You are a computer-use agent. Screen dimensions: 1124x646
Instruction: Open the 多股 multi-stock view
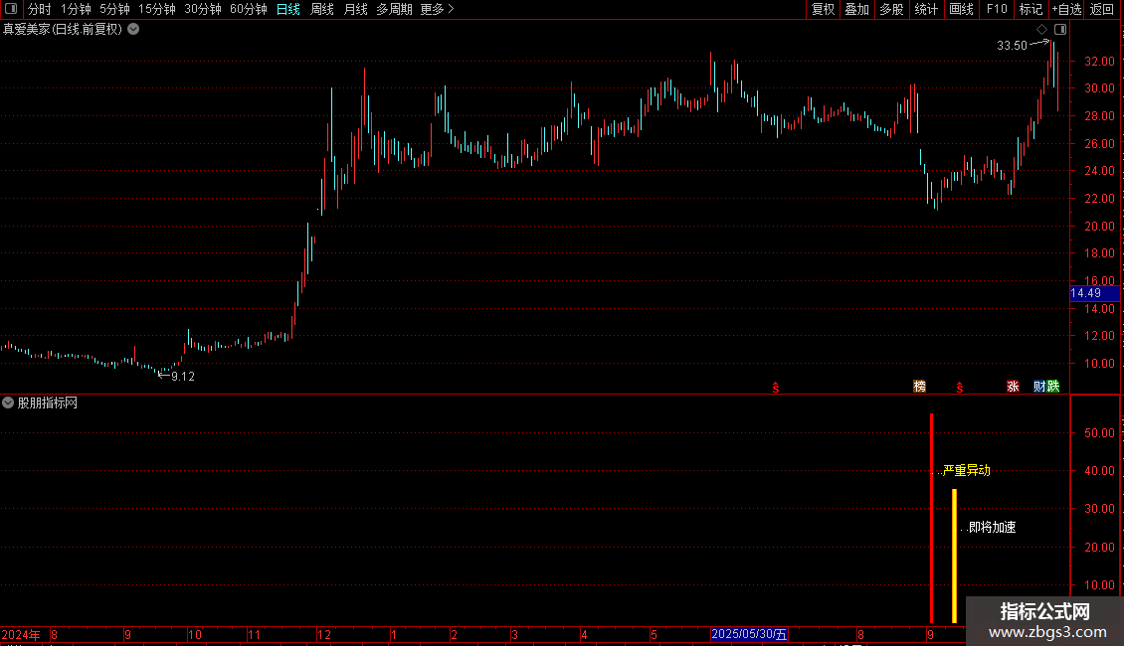(x=891, y=9)
